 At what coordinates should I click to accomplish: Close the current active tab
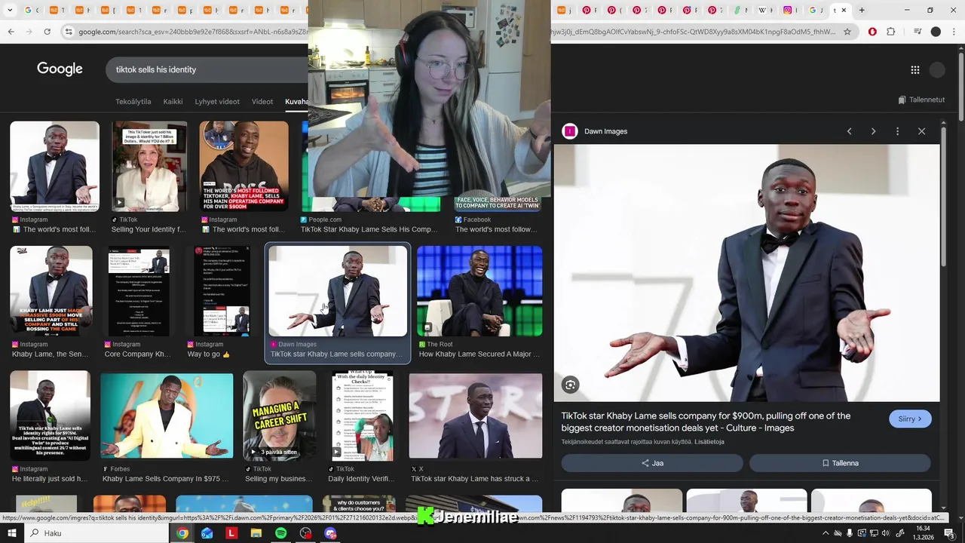pyautogui.click(x=844, y=10)
